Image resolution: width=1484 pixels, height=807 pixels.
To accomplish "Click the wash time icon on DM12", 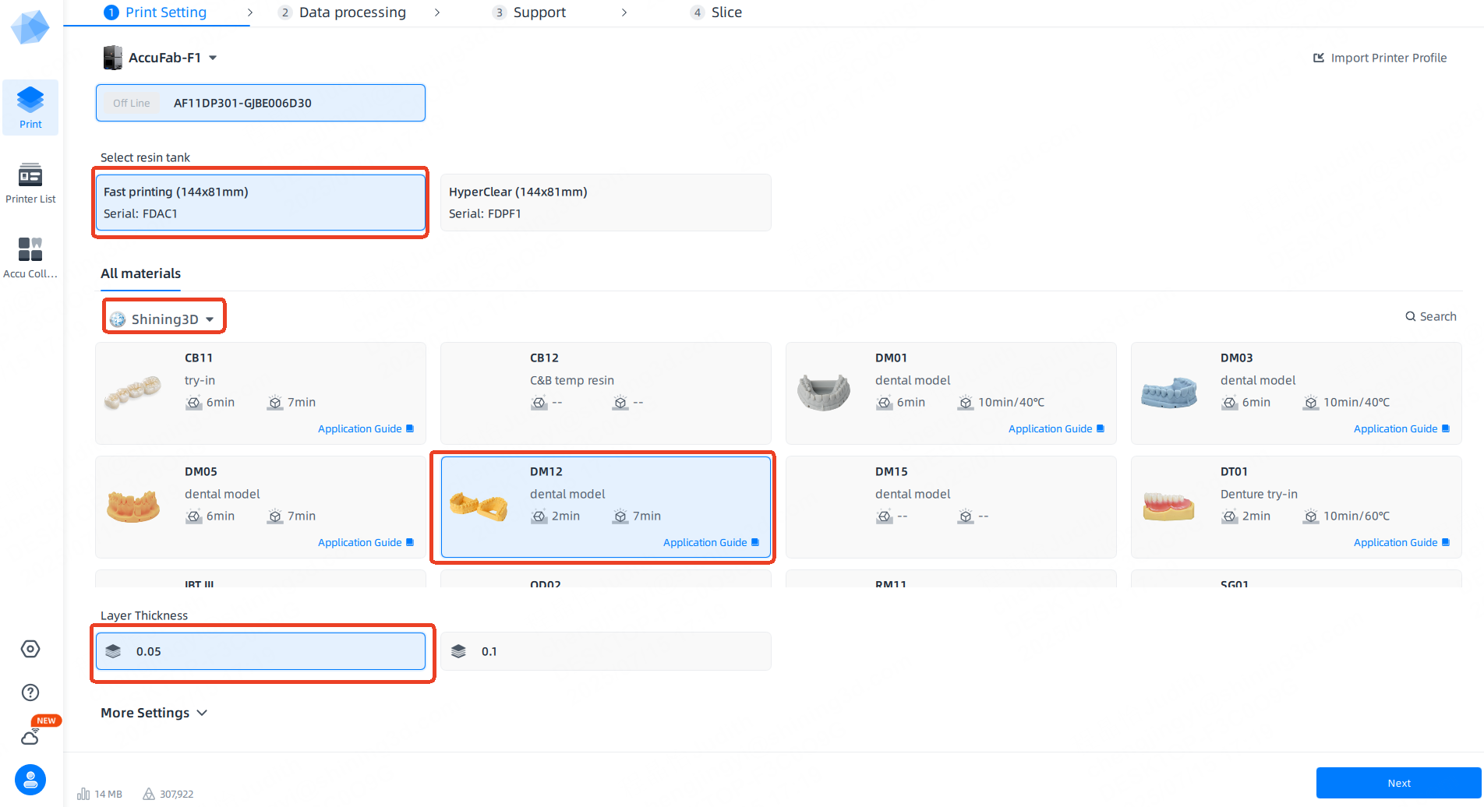I will click(x=539, y=516).
